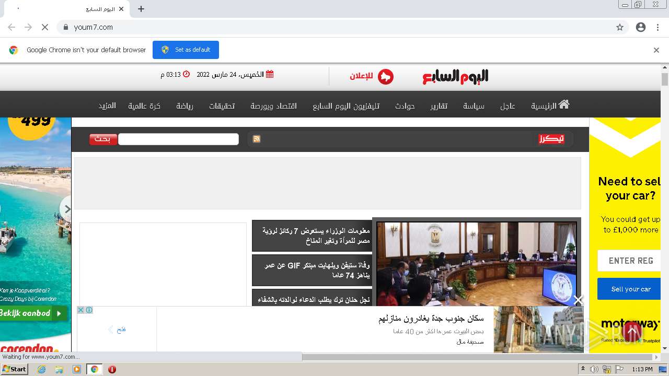Close the bottom banner ad X
Viewport: 669px width, 376px height.
point(578,300)
